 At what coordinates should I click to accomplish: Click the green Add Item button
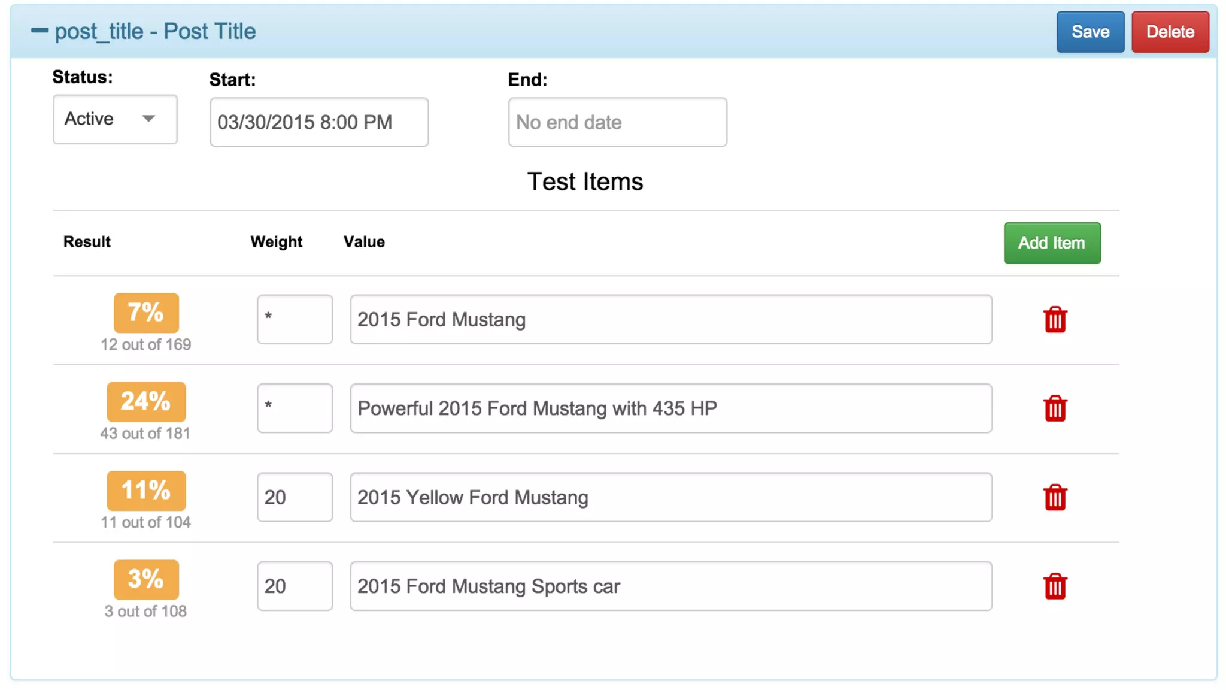pyautogui.click(x=1052, y=243)
